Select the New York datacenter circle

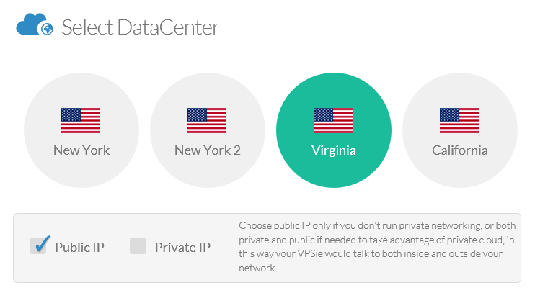pos(81,130)
